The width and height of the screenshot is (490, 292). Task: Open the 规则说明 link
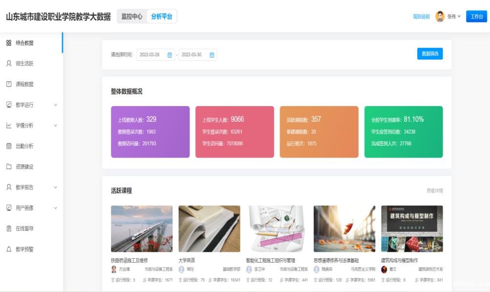click(421, 17)
